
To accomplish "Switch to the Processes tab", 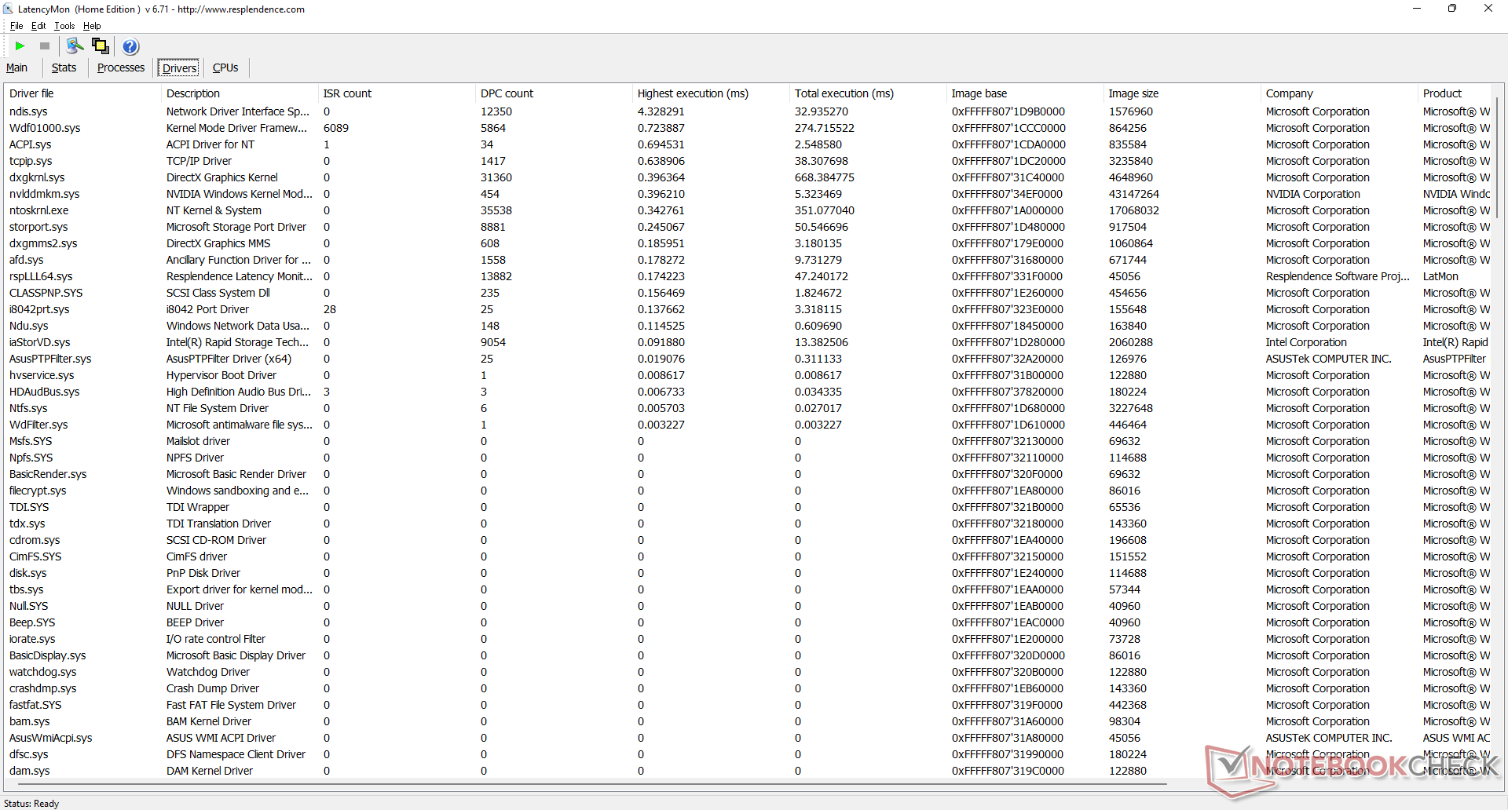I will [121, 67].
